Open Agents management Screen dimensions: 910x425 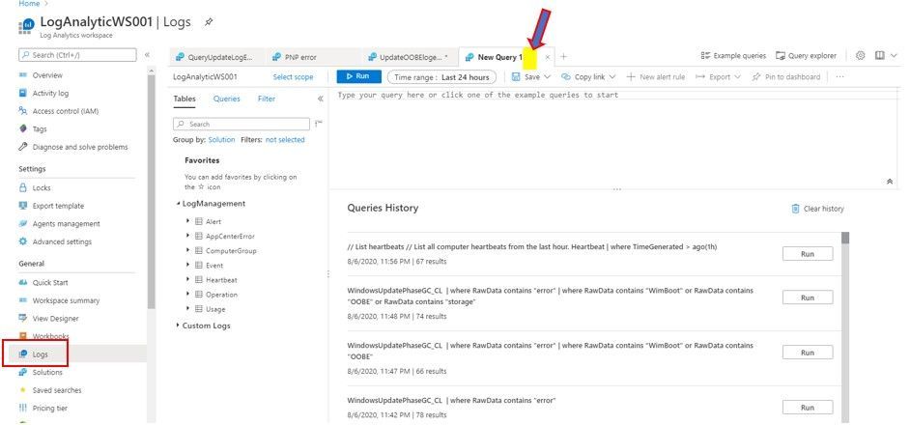(x=66, y=224)
